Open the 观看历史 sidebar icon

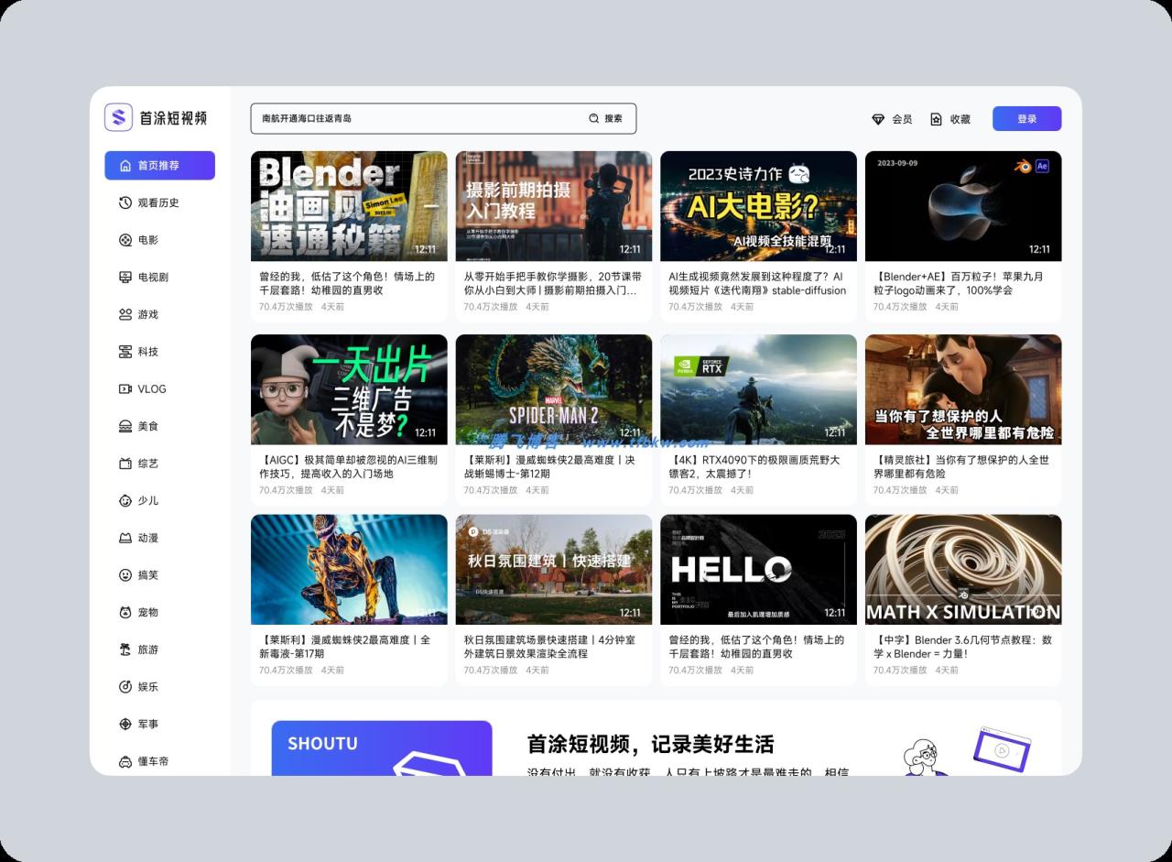click(x=125, y=202)
